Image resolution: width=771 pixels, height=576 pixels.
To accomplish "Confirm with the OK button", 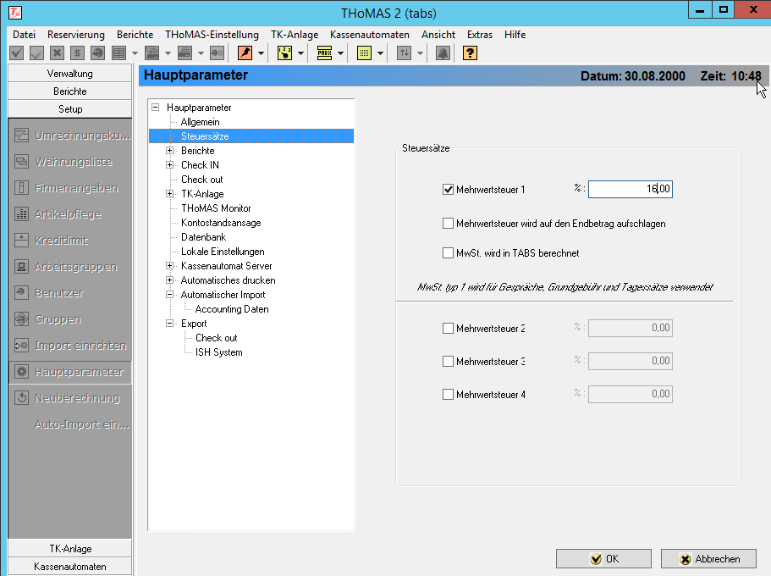I will (603, 559).
